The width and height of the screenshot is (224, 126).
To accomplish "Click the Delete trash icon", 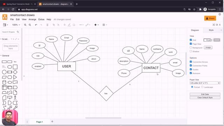I will coord(47,25).
